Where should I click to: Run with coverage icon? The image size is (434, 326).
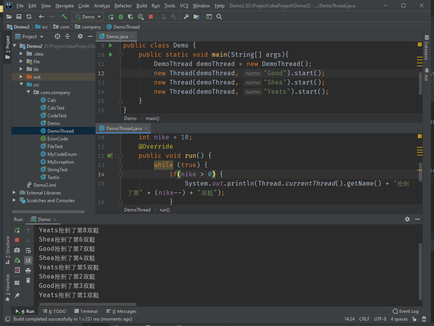(x=131, y=17)
